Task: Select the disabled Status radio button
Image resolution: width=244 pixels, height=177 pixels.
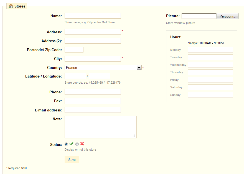Action: 77,144
